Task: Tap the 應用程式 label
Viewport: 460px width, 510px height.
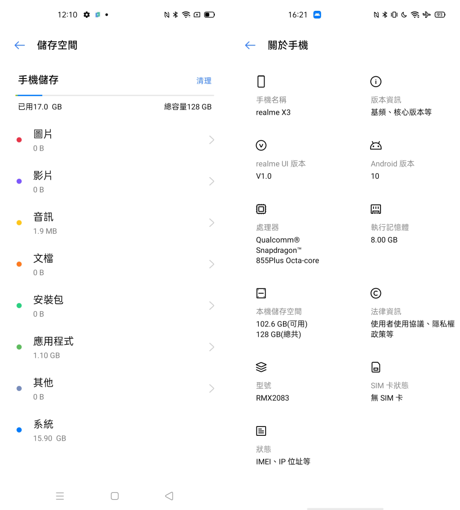Action: 54,341
